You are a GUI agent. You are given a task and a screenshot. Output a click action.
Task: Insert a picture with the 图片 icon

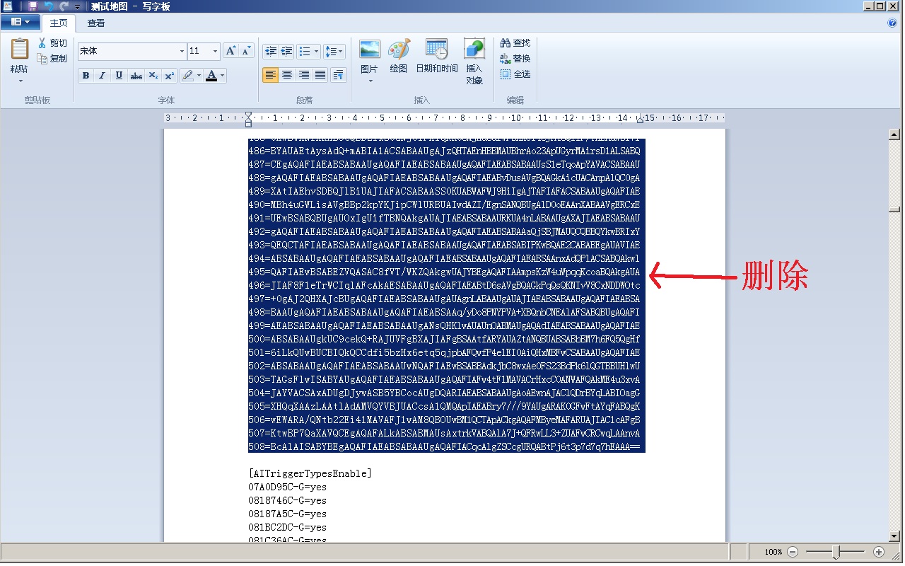click(369, 50)
